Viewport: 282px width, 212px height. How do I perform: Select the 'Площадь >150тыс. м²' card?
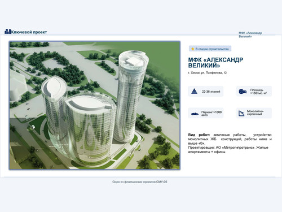pyautogui.click(x=254, y=92)
